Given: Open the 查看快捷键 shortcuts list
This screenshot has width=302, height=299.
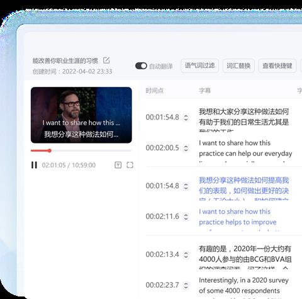Looking at the screenshot, I should (277, 66).
